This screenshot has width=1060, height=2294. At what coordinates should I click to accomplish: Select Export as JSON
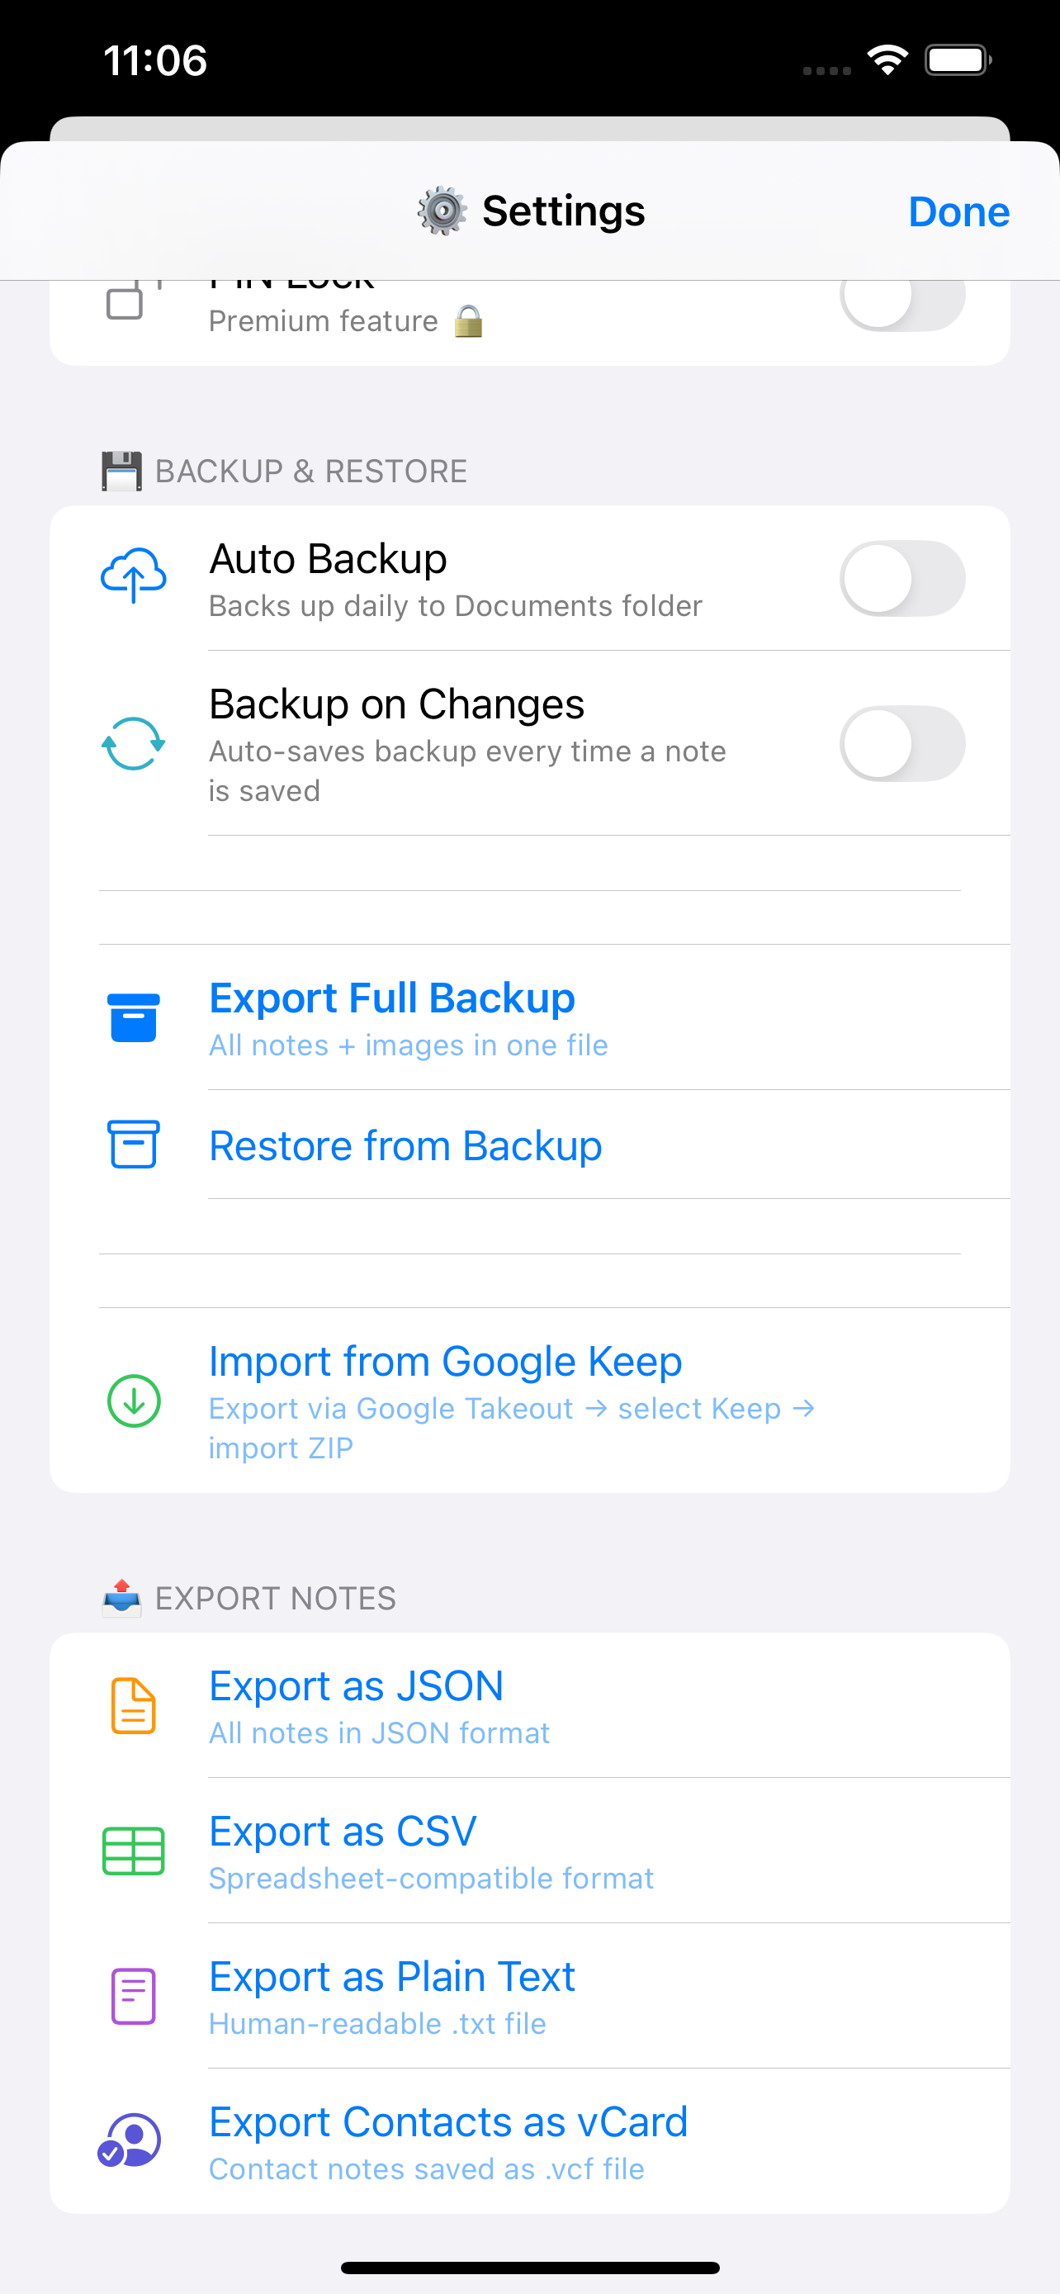point(529,1706)
